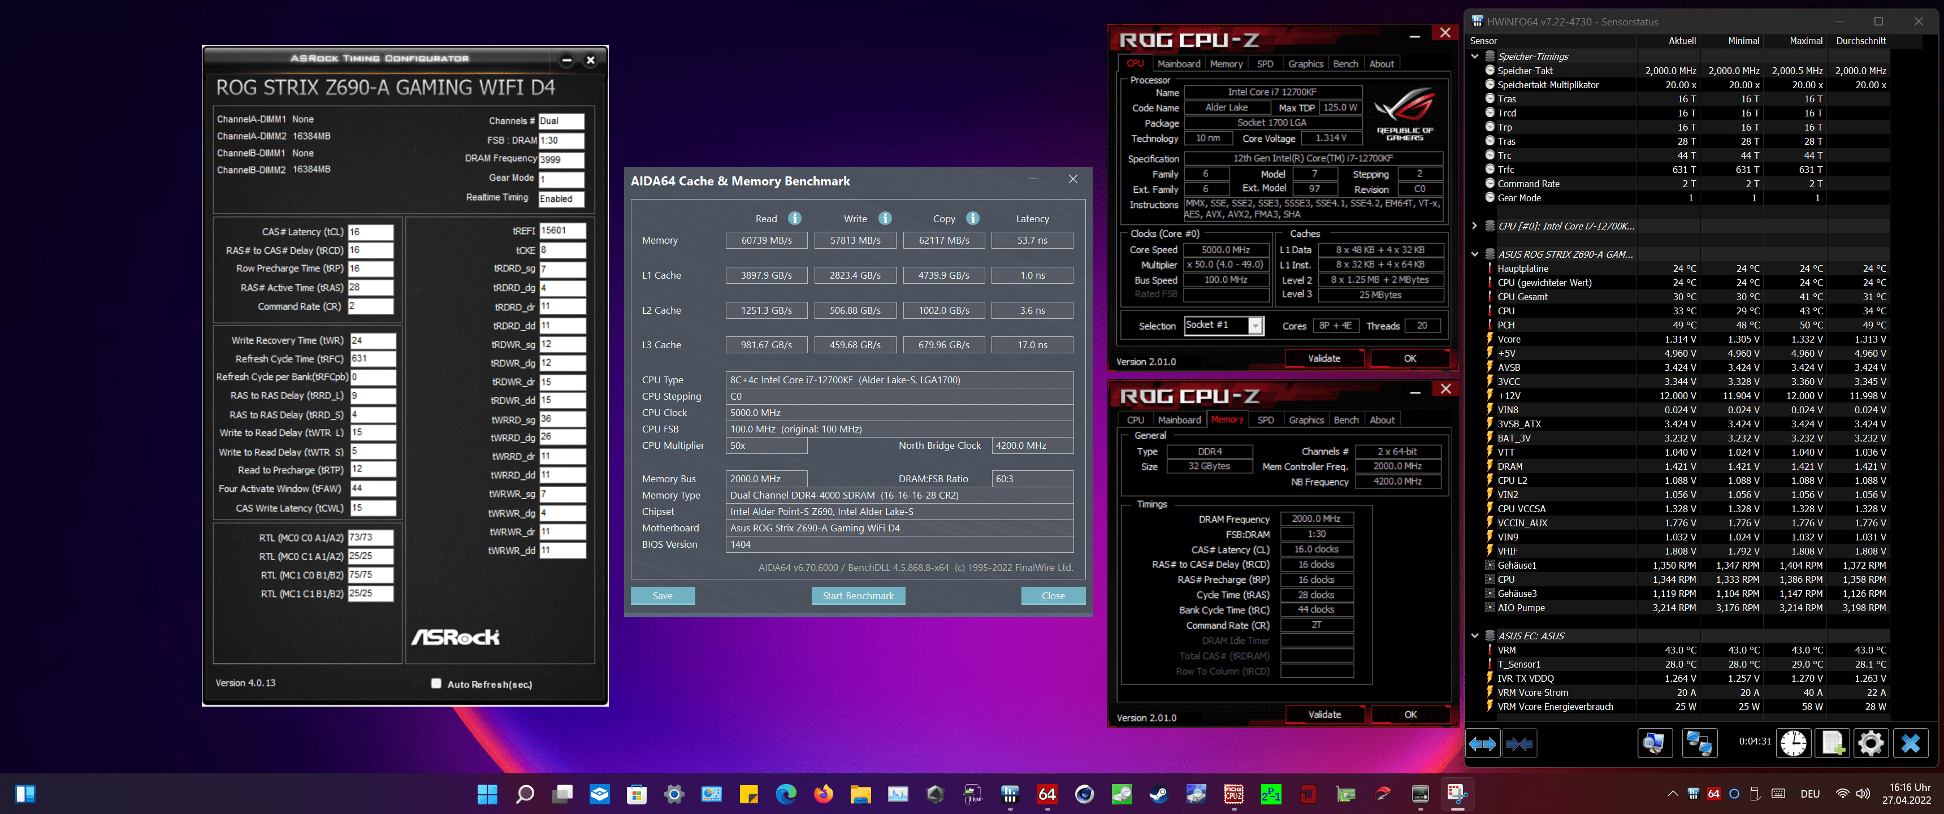Open HWiNFO taskbar icon
The image size is (1944, 814).
pyautogui.click(x=1010, y=794)
